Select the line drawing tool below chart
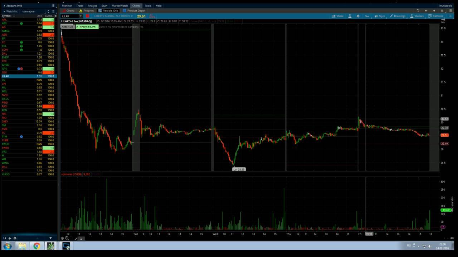The width and height of the screenshot is (458, 257). (76, 238)
